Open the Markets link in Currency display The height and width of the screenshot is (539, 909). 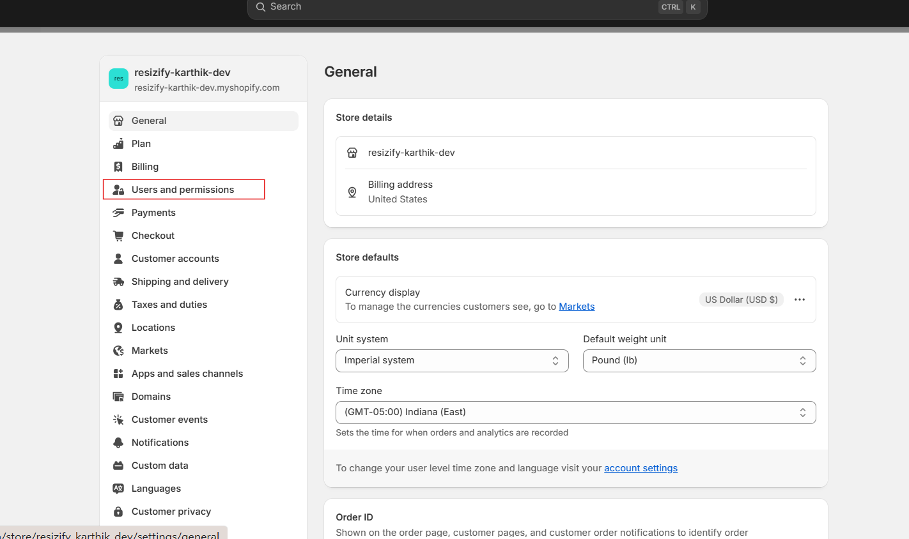pos(577,306)
